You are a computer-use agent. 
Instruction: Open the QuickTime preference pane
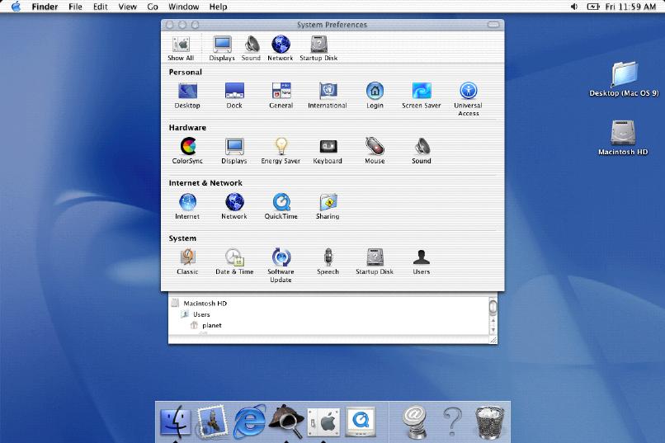[281, 206]
